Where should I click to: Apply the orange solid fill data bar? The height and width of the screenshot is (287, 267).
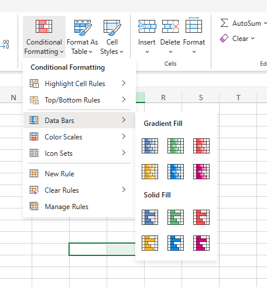(x=150, y=243)
